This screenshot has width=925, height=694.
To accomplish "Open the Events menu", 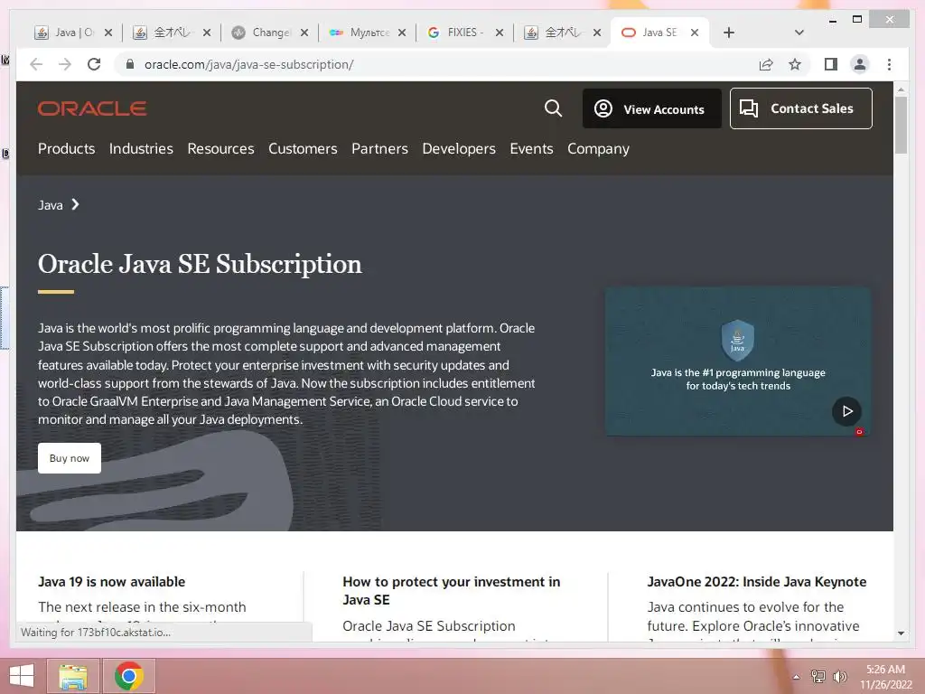I will coord(531,149).
